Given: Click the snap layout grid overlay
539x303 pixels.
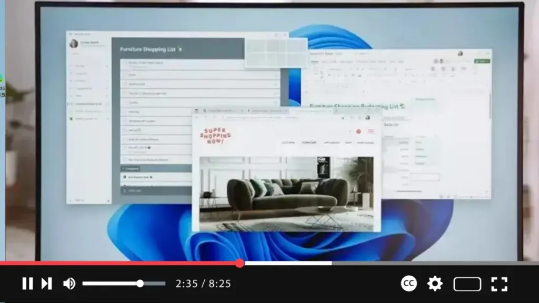Looking at the screenshot, I should pos(276,53).
